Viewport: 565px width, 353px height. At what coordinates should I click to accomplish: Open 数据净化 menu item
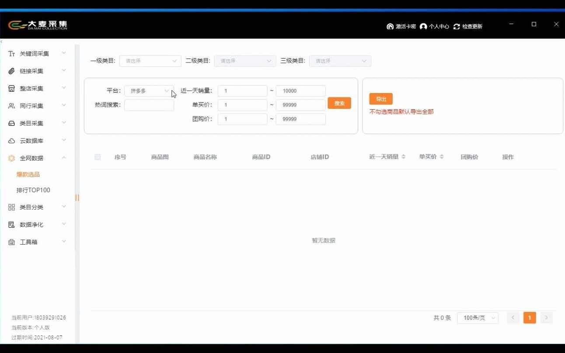tap(31, 225)
